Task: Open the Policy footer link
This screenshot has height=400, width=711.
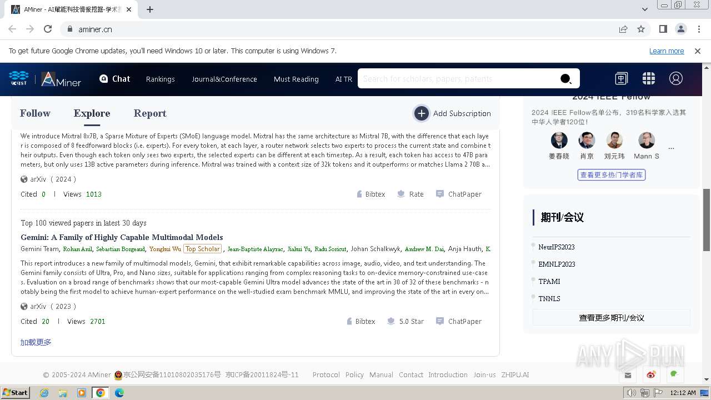Action: click(354, 374)
